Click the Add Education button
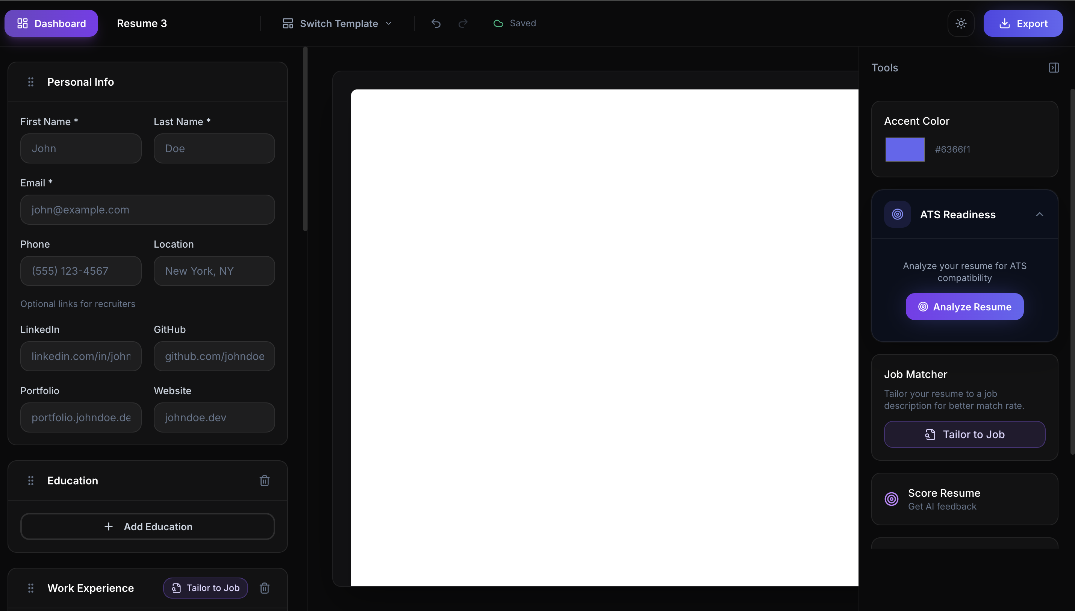Image resolution: width=1075 pixels, height=611 pixels. [x=148, y=527]
